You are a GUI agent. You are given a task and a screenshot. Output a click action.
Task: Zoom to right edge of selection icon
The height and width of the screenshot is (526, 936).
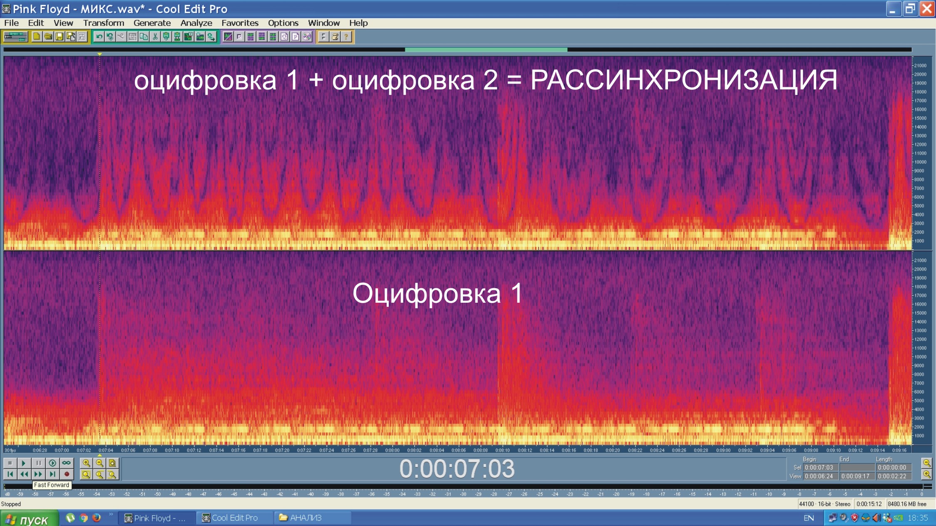point(112,474)
